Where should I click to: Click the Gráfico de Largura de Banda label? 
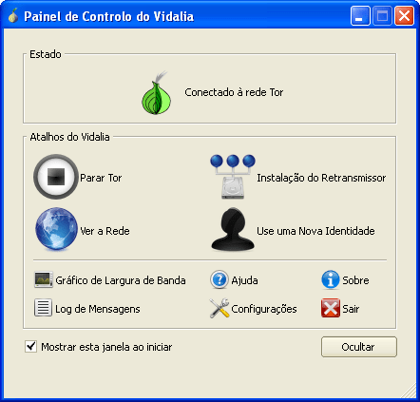[x=121, y=280]
